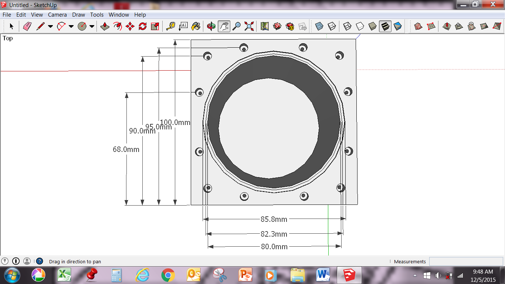Pick the Paint Bucket tool
Screen dimensions: 505x284
pyautogui.click(x=196, y=26)
